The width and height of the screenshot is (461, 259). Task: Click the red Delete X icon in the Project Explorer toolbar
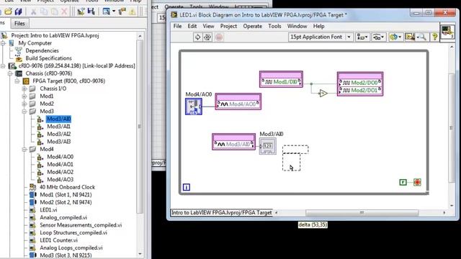[x=64, y=12]
